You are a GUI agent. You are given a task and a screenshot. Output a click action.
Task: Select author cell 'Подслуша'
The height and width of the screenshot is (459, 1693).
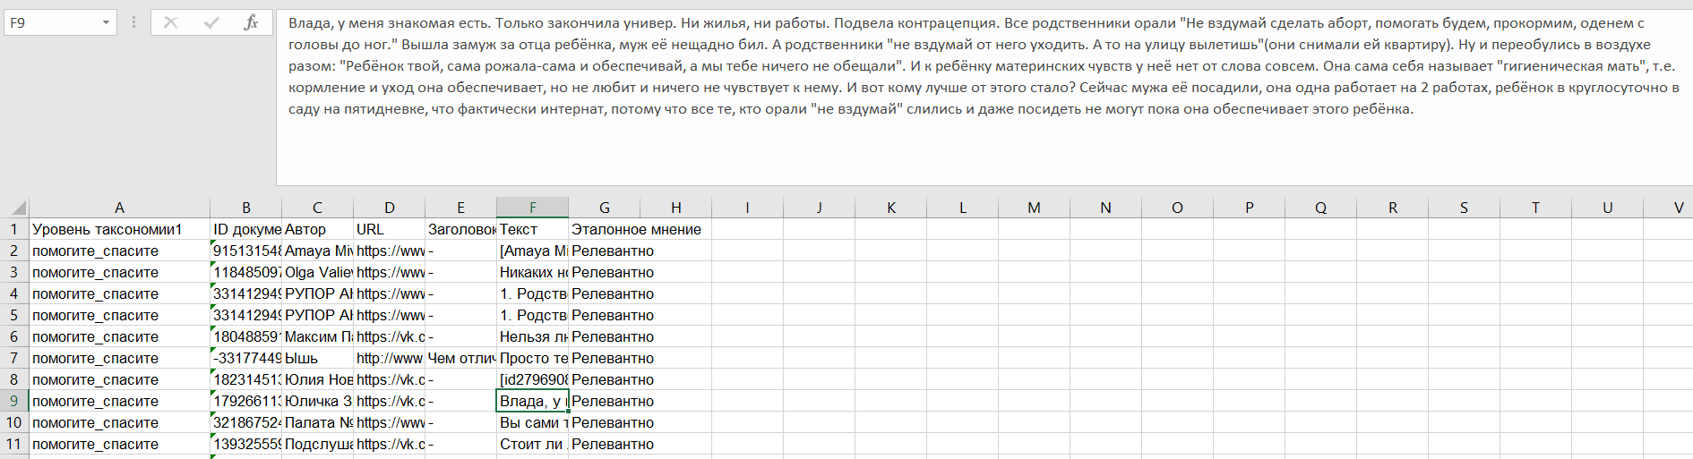[318, 444]
